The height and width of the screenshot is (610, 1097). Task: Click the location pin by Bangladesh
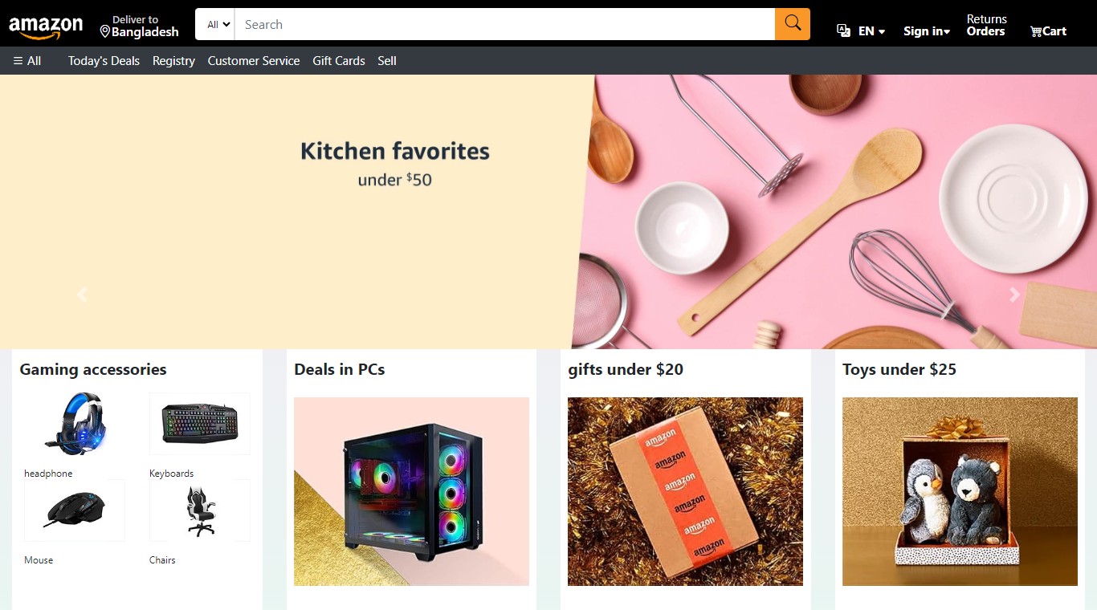[104, 32]
